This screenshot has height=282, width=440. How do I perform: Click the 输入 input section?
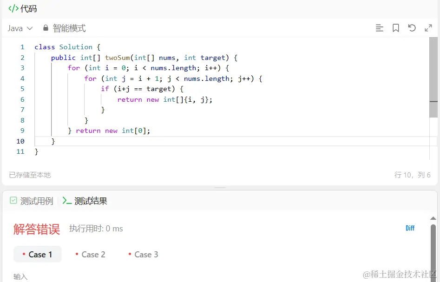[x=20, y=276]
